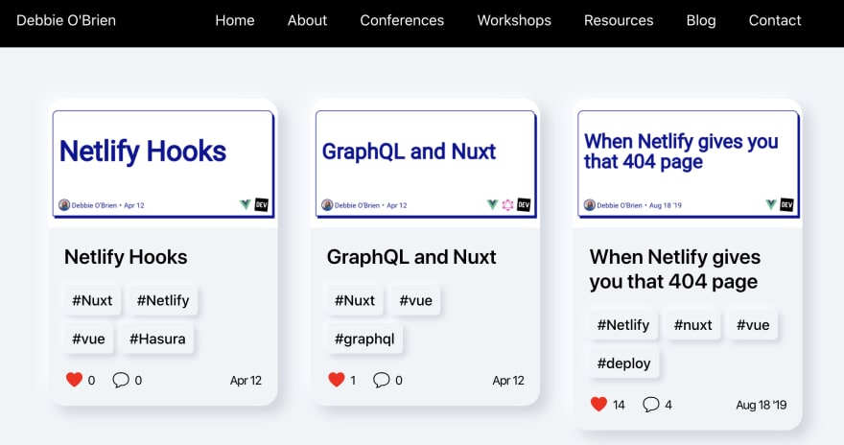Navigate to the Blog page
Viewport: 844px width, 445px height.
click(701, 20)
